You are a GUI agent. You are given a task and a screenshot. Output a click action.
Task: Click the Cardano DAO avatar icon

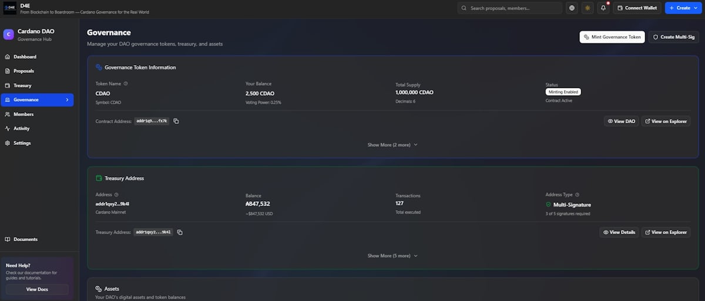[8, 35]
